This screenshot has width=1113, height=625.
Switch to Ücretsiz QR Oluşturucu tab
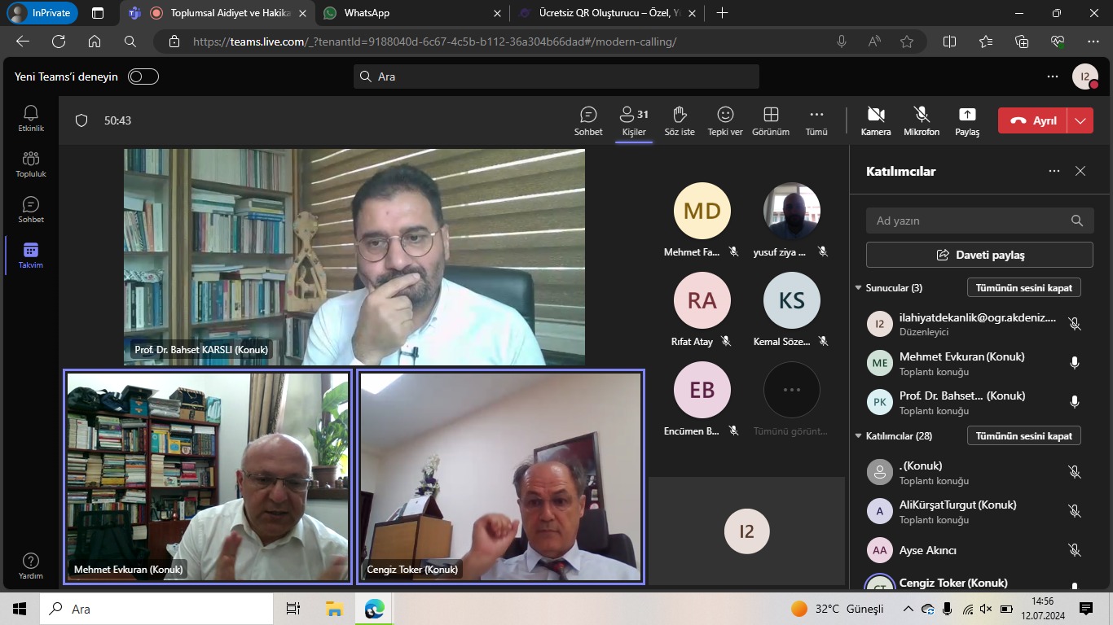pyautogui.click(x=607, y=13)
